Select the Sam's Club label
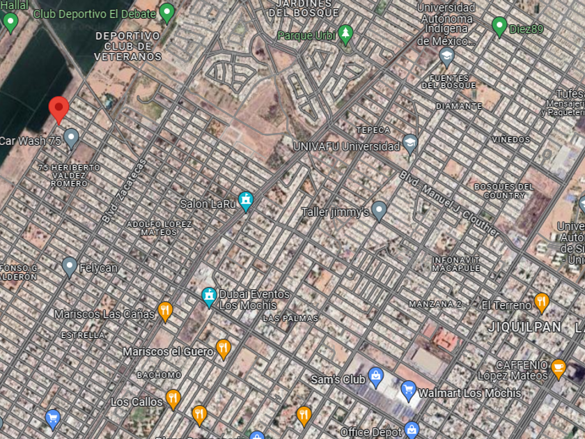Viewport: 585px width, 439px height. [338, 380]
